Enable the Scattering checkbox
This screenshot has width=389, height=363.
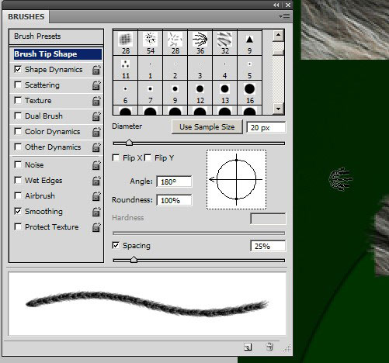18,85
